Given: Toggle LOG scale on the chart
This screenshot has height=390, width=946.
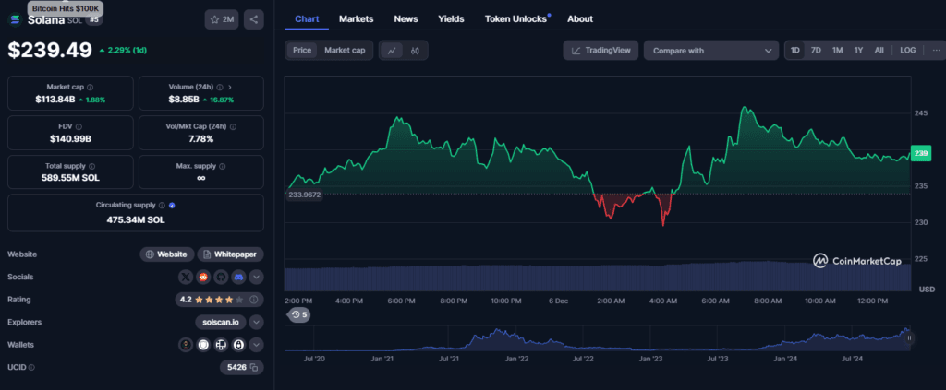Looking at the screenshot, I should point(907,51).
